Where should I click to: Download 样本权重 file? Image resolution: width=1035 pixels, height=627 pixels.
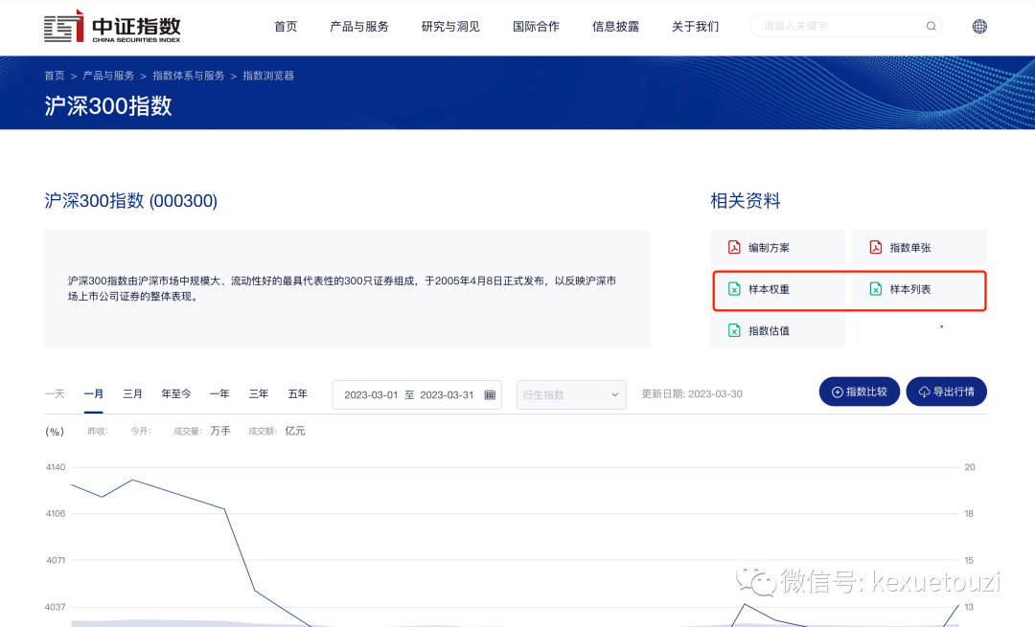point(777,289)
